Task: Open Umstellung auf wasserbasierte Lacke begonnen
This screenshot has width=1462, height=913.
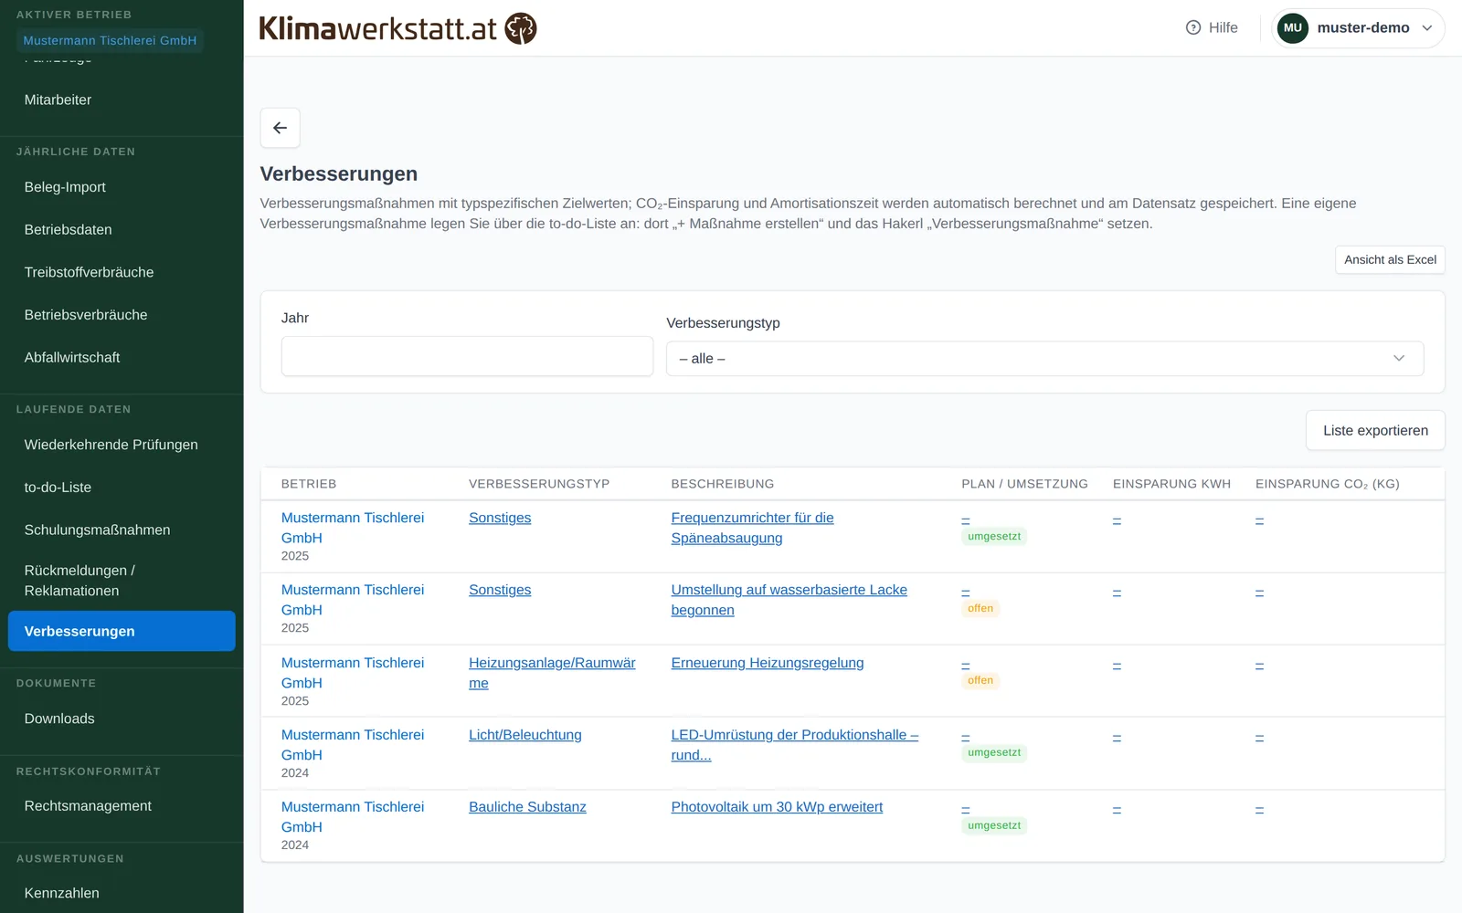Action: [x=789, y=600]
